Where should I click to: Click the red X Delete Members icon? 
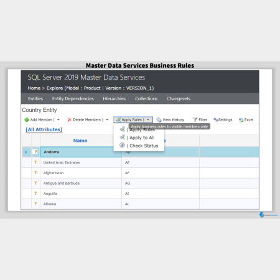tap(70, 119)
